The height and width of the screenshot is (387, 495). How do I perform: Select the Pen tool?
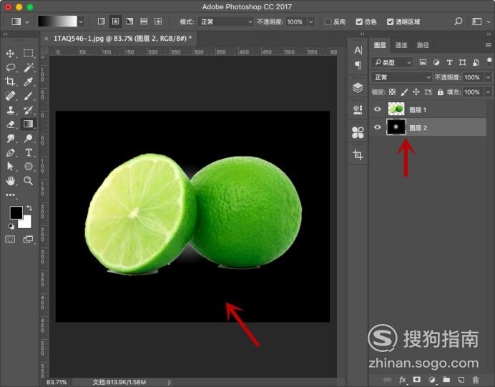(x=11, y=152)
